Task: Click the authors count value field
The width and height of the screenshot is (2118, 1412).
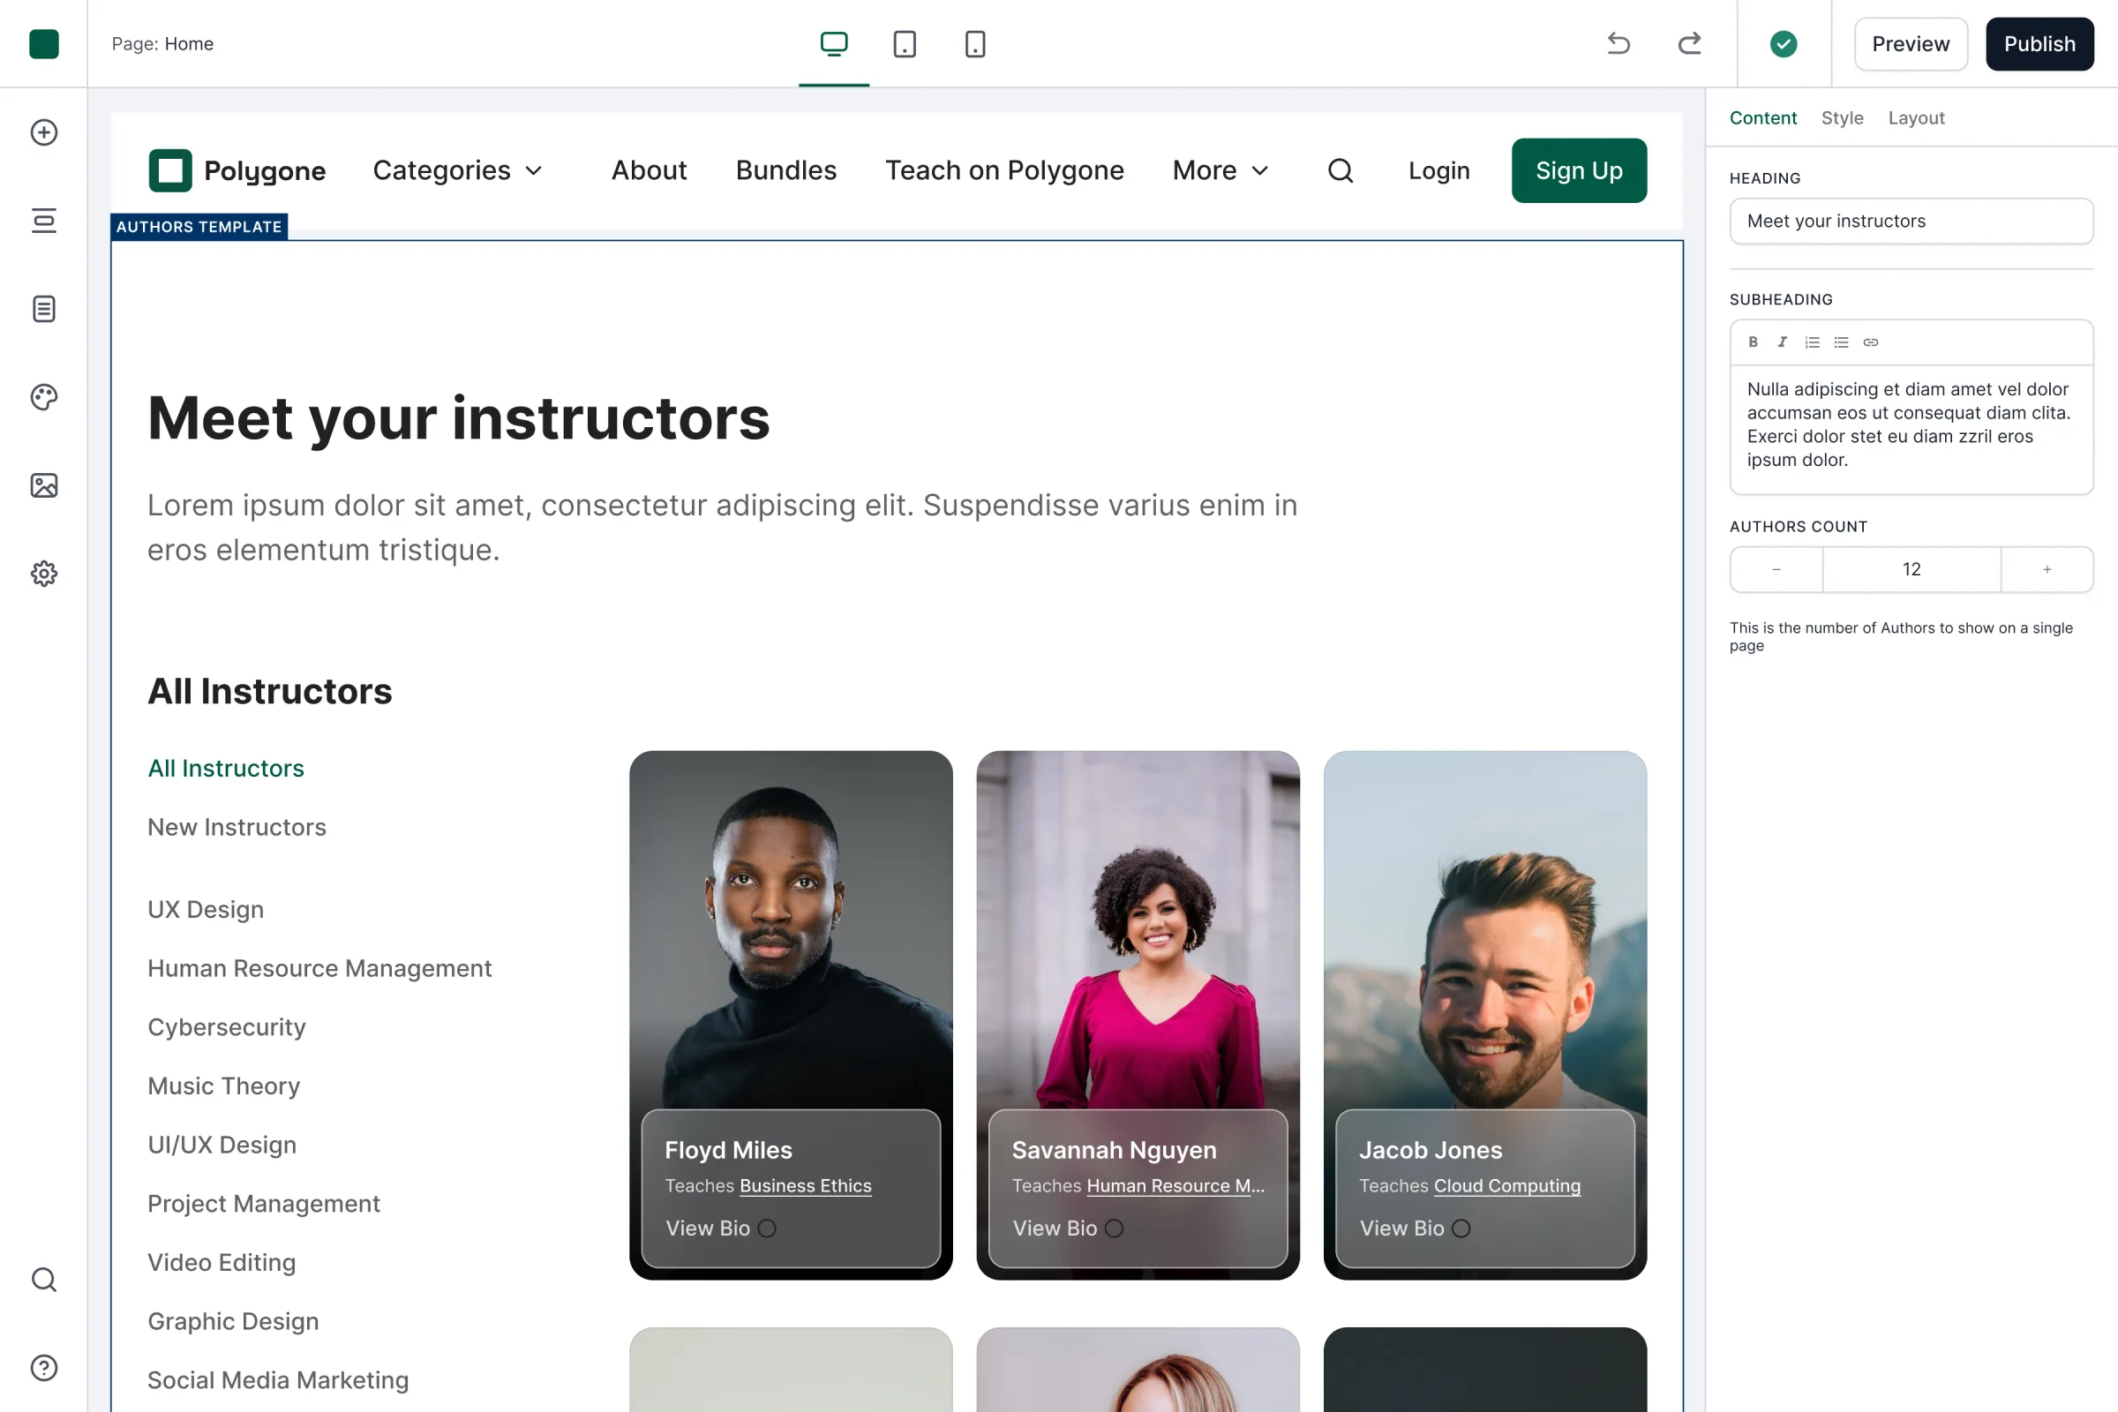Action: click(x=1911, y=569)
